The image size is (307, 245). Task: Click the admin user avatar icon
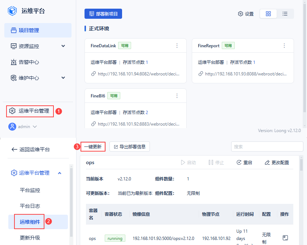[12, 127]
